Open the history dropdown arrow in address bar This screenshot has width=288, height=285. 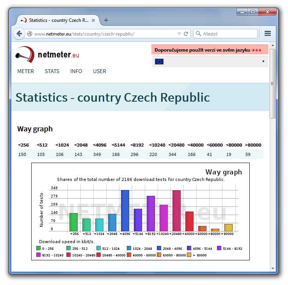pos(179,34)
